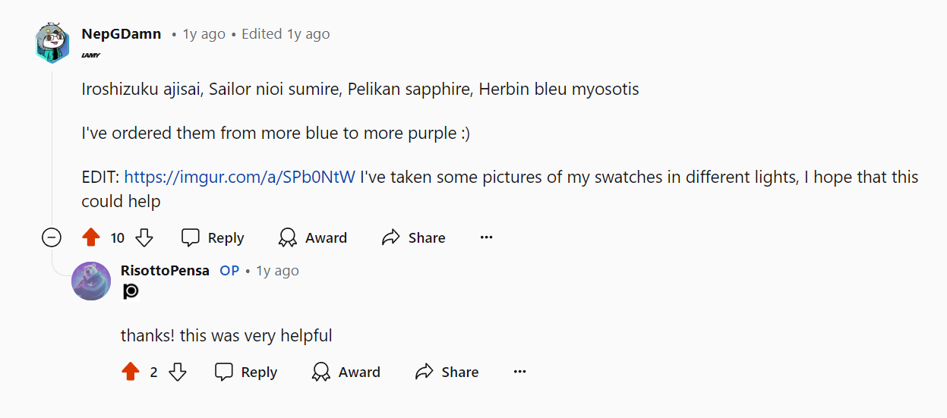Open the imgur.com swatches link

240,178
